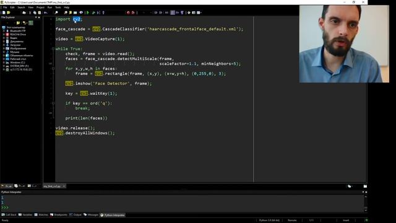Switch to the Python Interpreter tab
This screenshot has width=396, height=223.
click(x=113, y=215)
